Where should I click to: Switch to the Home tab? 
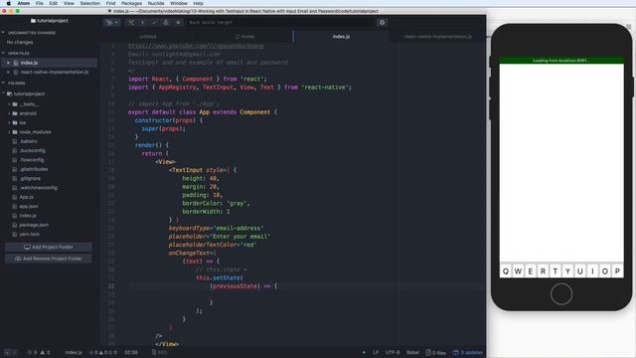click(244, 37)
